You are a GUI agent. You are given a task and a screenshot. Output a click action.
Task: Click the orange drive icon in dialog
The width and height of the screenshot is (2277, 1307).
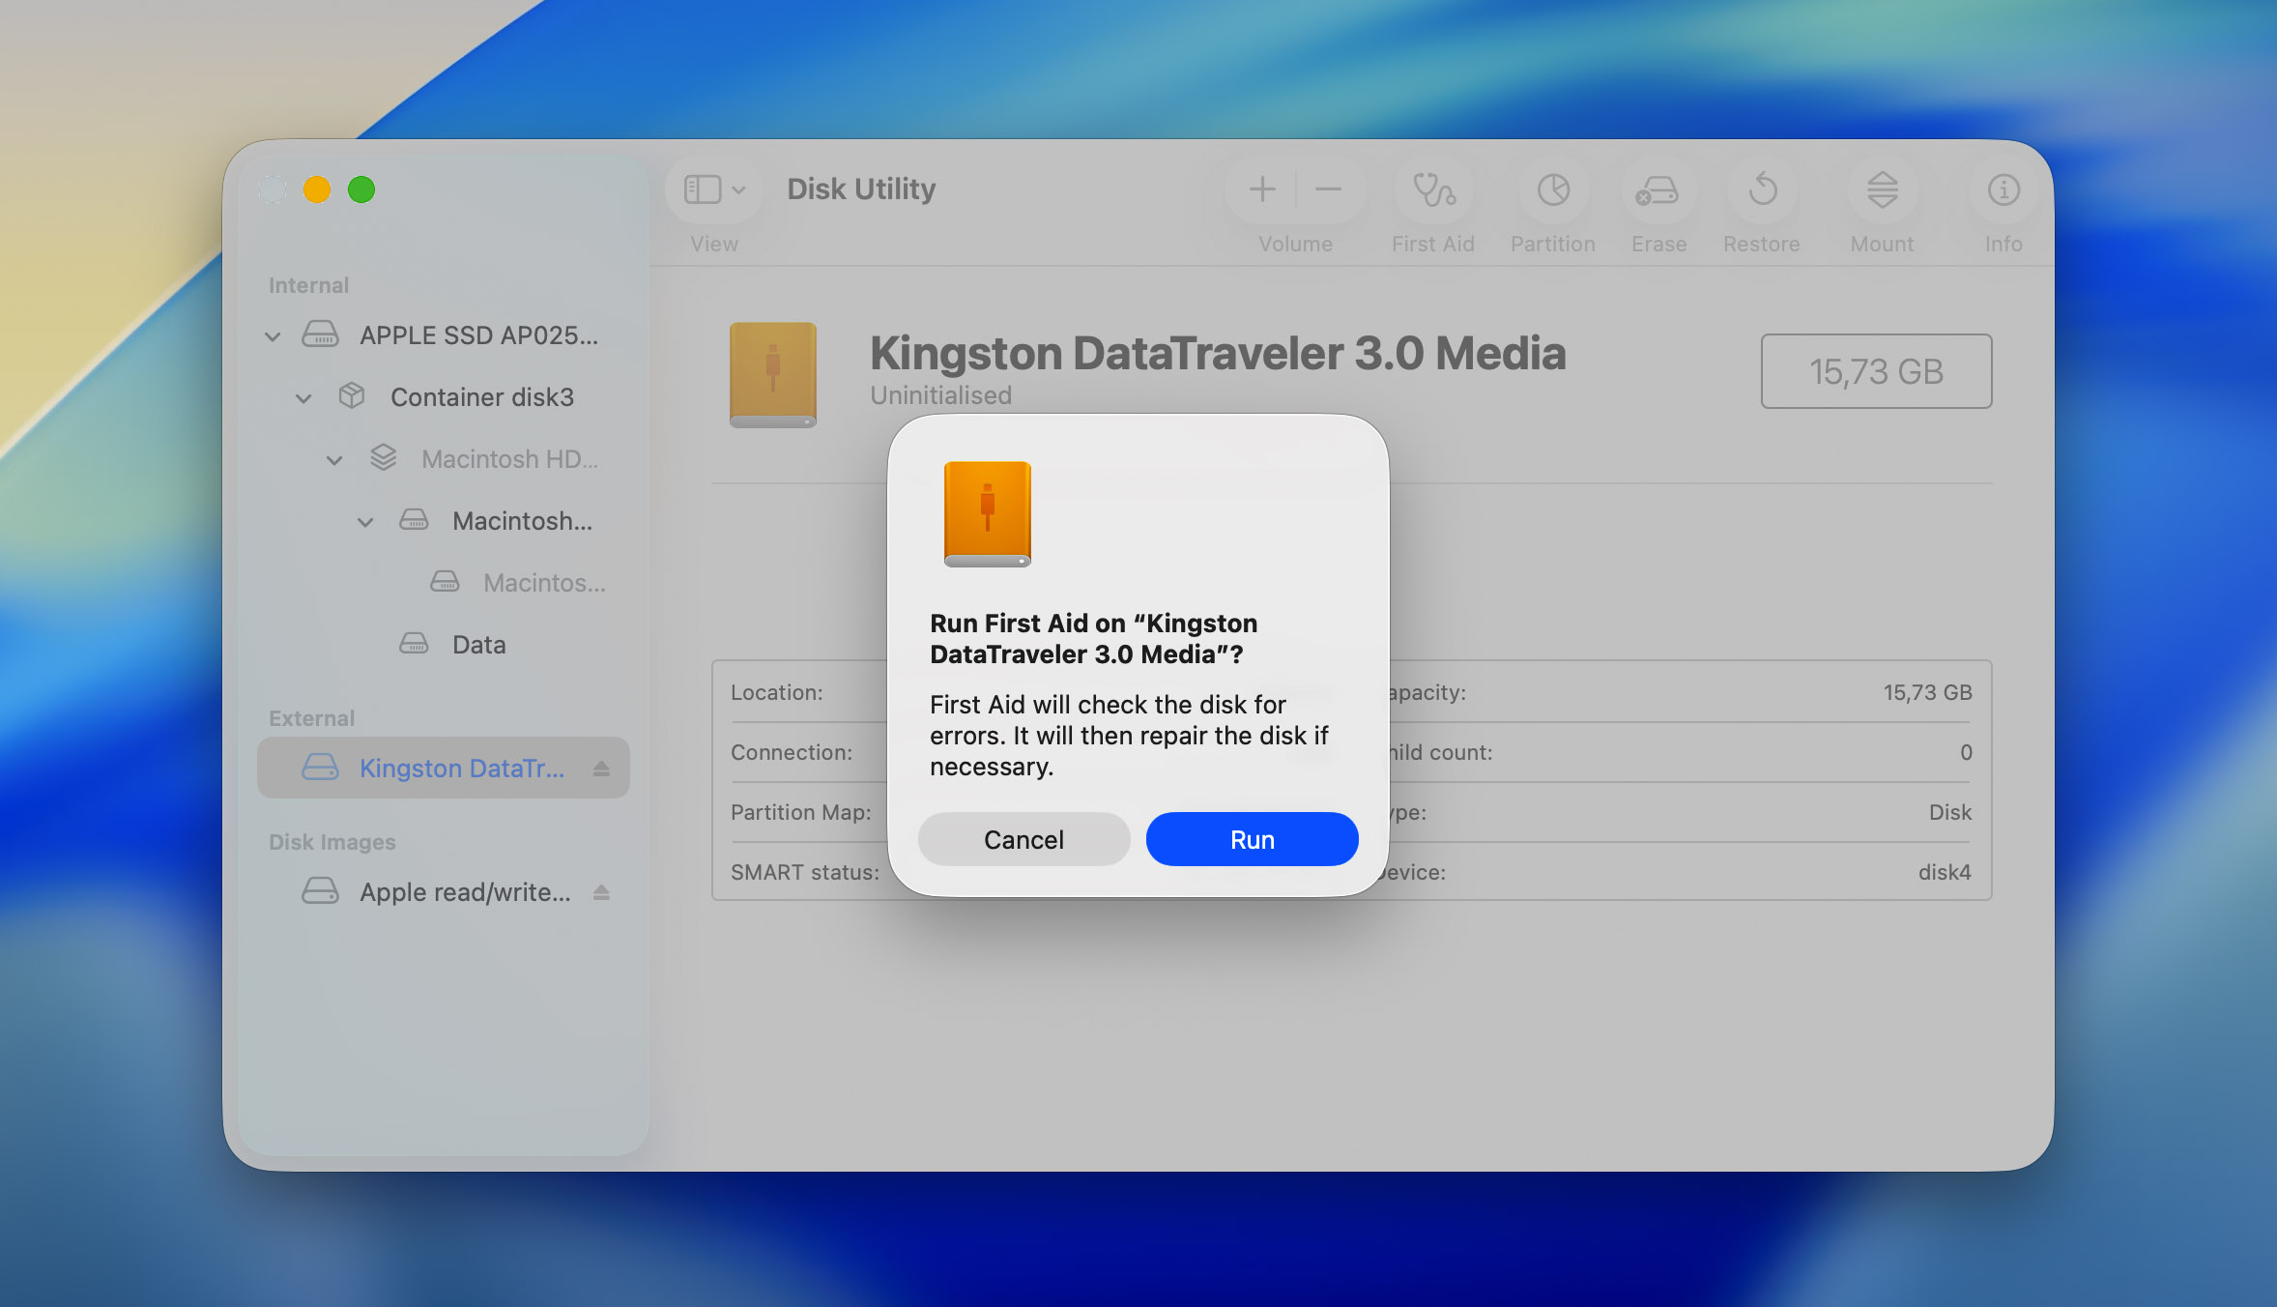[987, 514]
